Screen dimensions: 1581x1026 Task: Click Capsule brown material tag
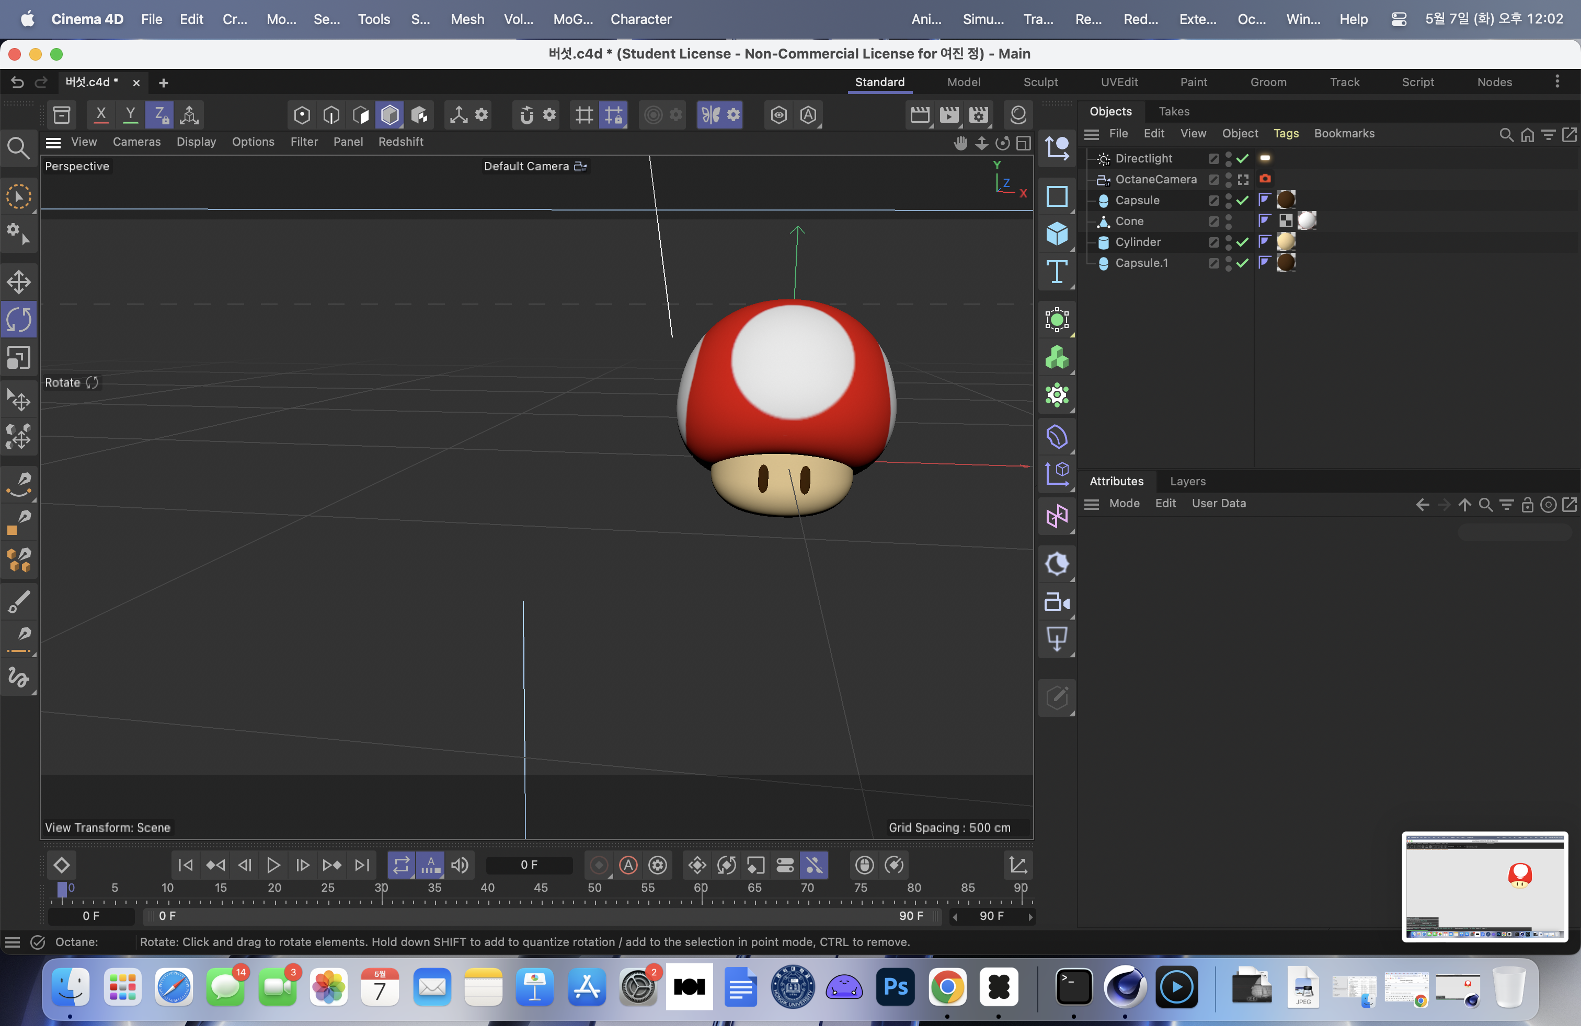(1286, 200)
